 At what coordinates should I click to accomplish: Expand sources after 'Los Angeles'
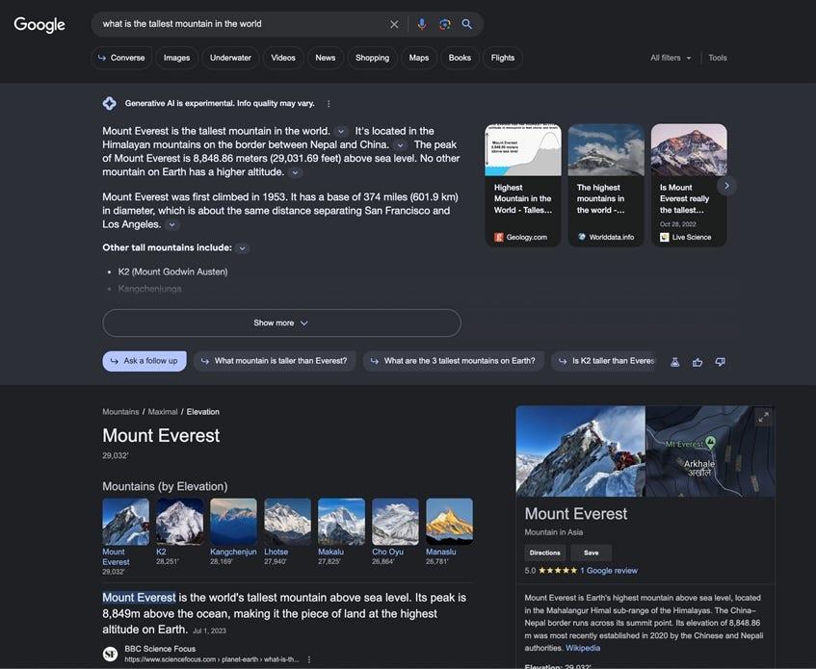coord(171,224)
